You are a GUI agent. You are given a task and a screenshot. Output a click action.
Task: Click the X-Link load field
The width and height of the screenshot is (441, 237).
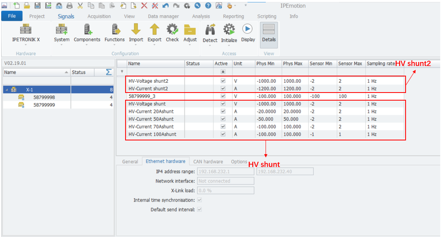[x=226, y=191]
